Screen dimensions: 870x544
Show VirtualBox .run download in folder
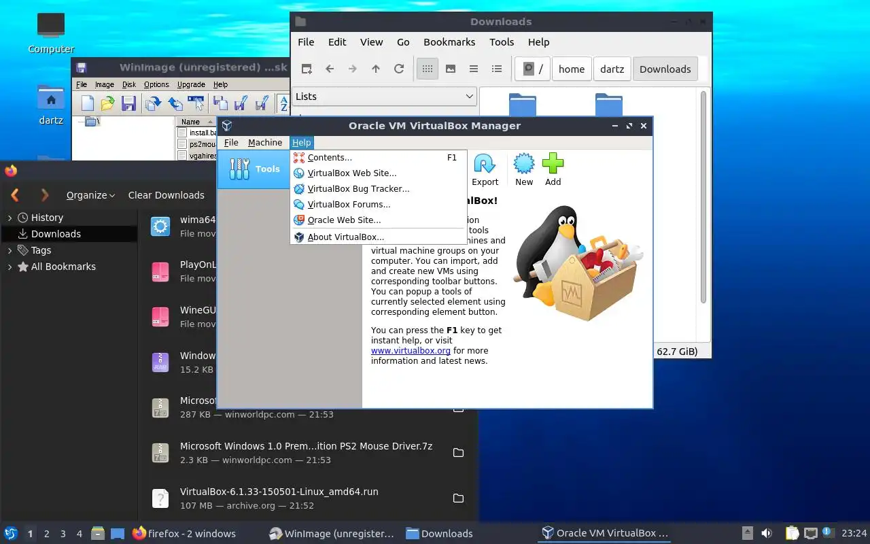click(x=458, y=498)
